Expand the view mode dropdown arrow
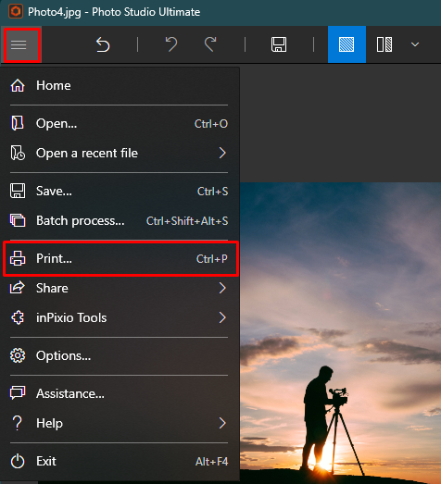Image resolution: width=441 pixels, height=484 pixels. tap(415, 44)
